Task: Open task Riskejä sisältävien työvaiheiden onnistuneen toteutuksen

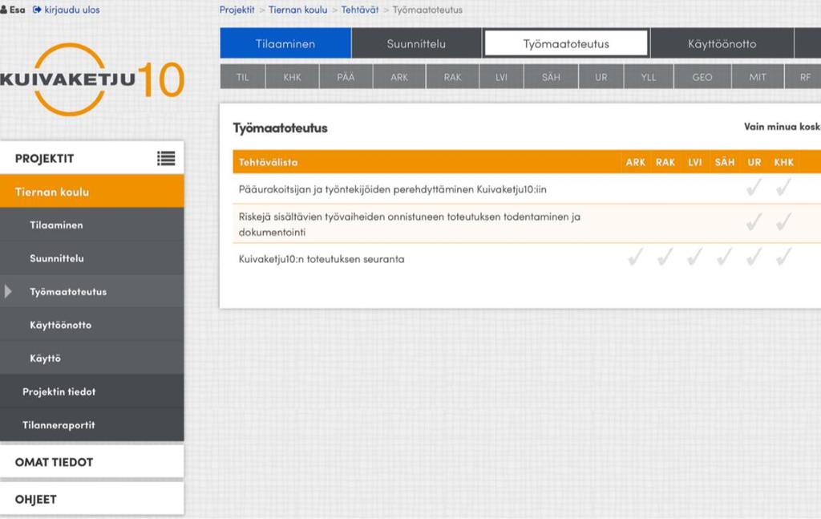Action: [x=410, y=224]
